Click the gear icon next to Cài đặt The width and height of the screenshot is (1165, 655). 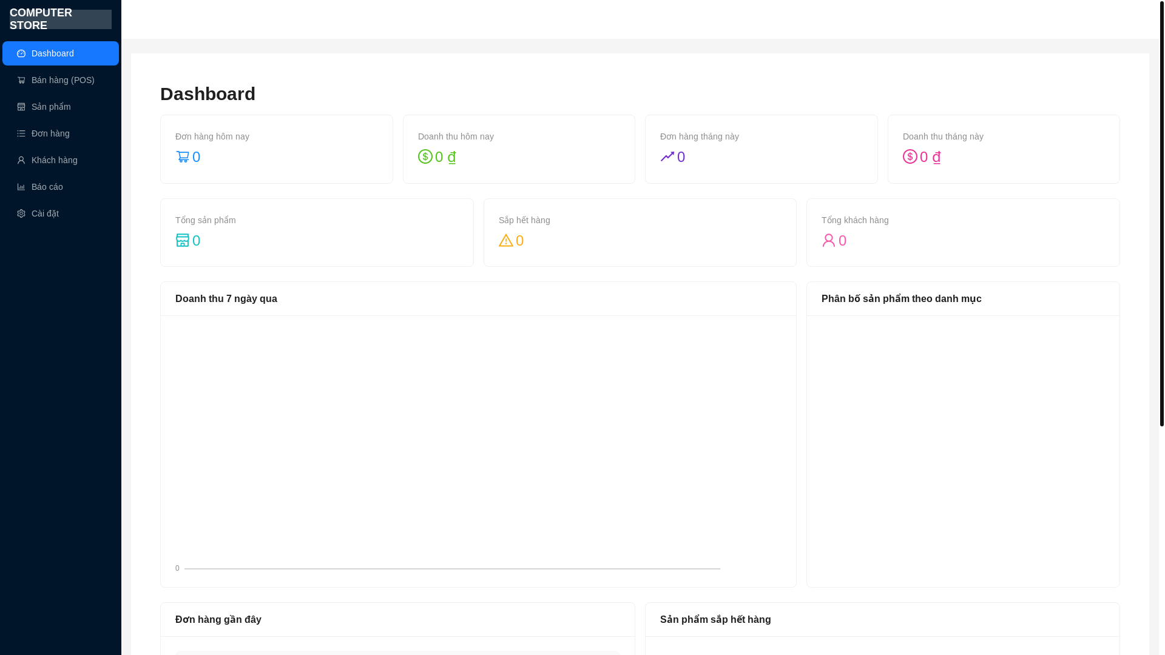point(21,213)
